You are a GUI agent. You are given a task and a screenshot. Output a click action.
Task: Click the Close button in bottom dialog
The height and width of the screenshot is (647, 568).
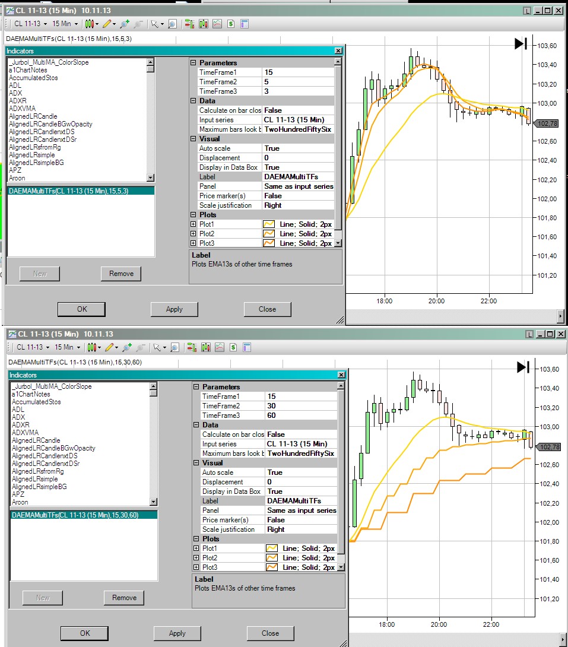click(x=270, y=633)
